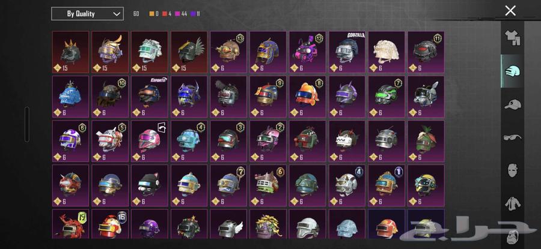
Task: Select the black cat-ear helmet
Action: [x=150, y=185]
